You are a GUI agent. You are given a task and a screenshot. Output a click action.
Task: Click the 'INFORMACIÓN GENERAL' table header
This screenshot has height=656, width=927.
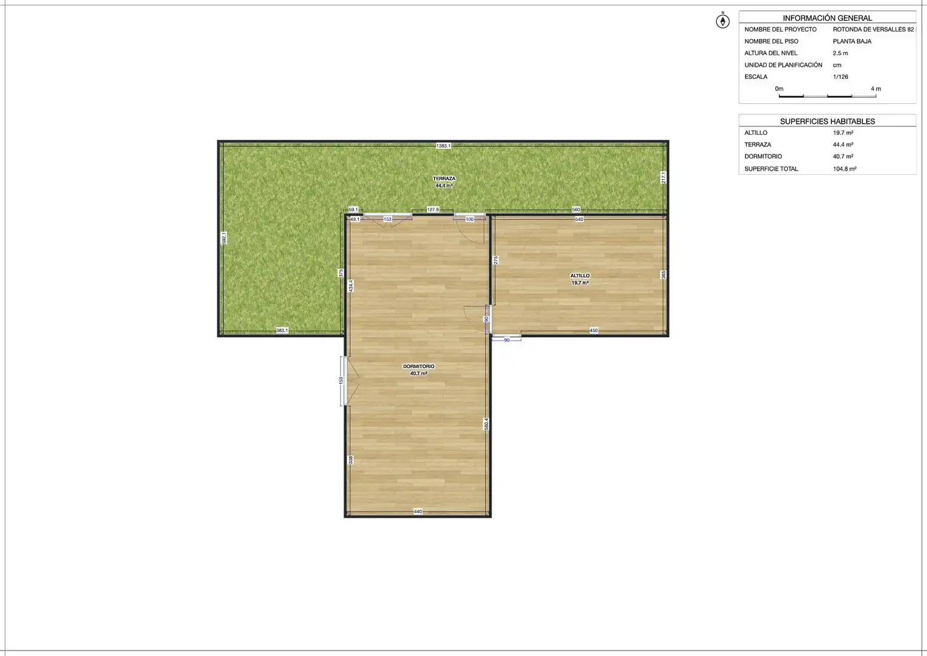point(827,18)
